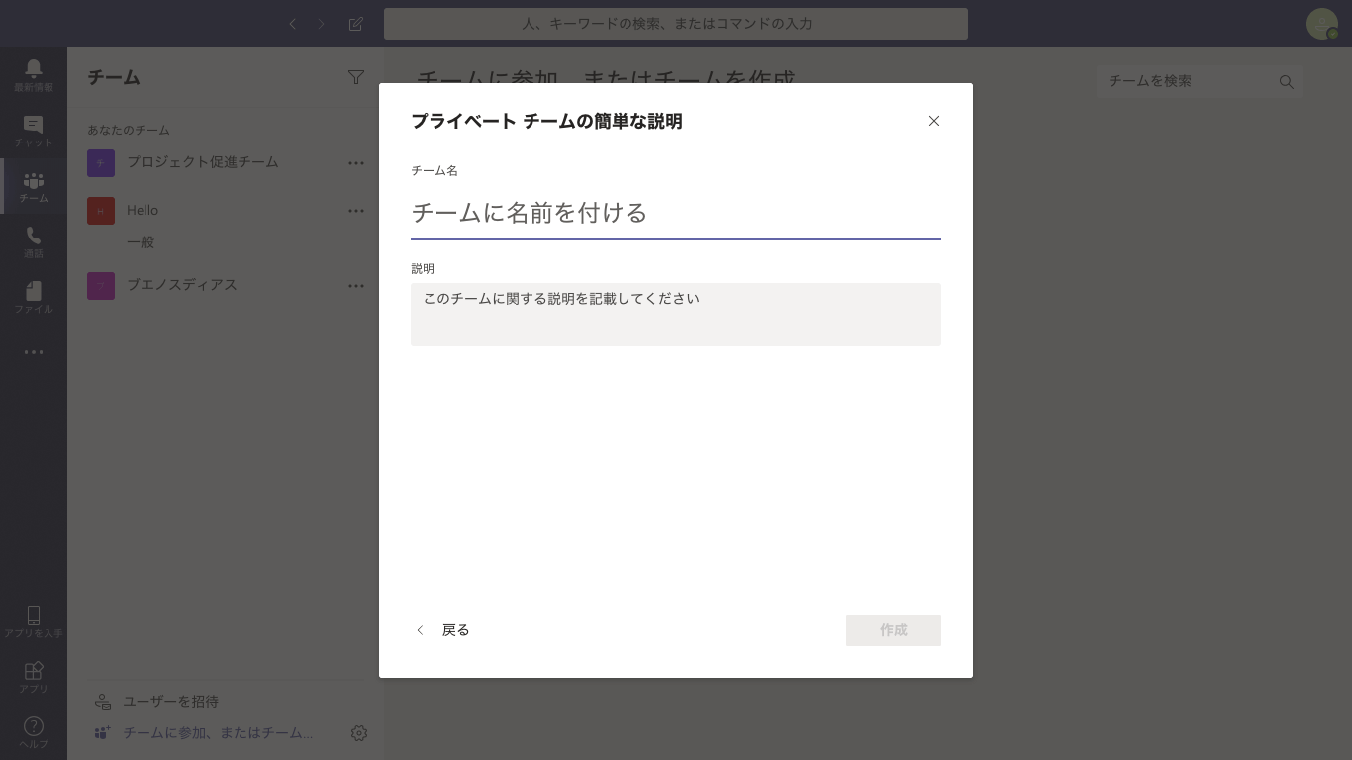Viewport: 1352px width, 760px height.
Task: Open manage teams gear icon
Action: (x=359, y=733)
